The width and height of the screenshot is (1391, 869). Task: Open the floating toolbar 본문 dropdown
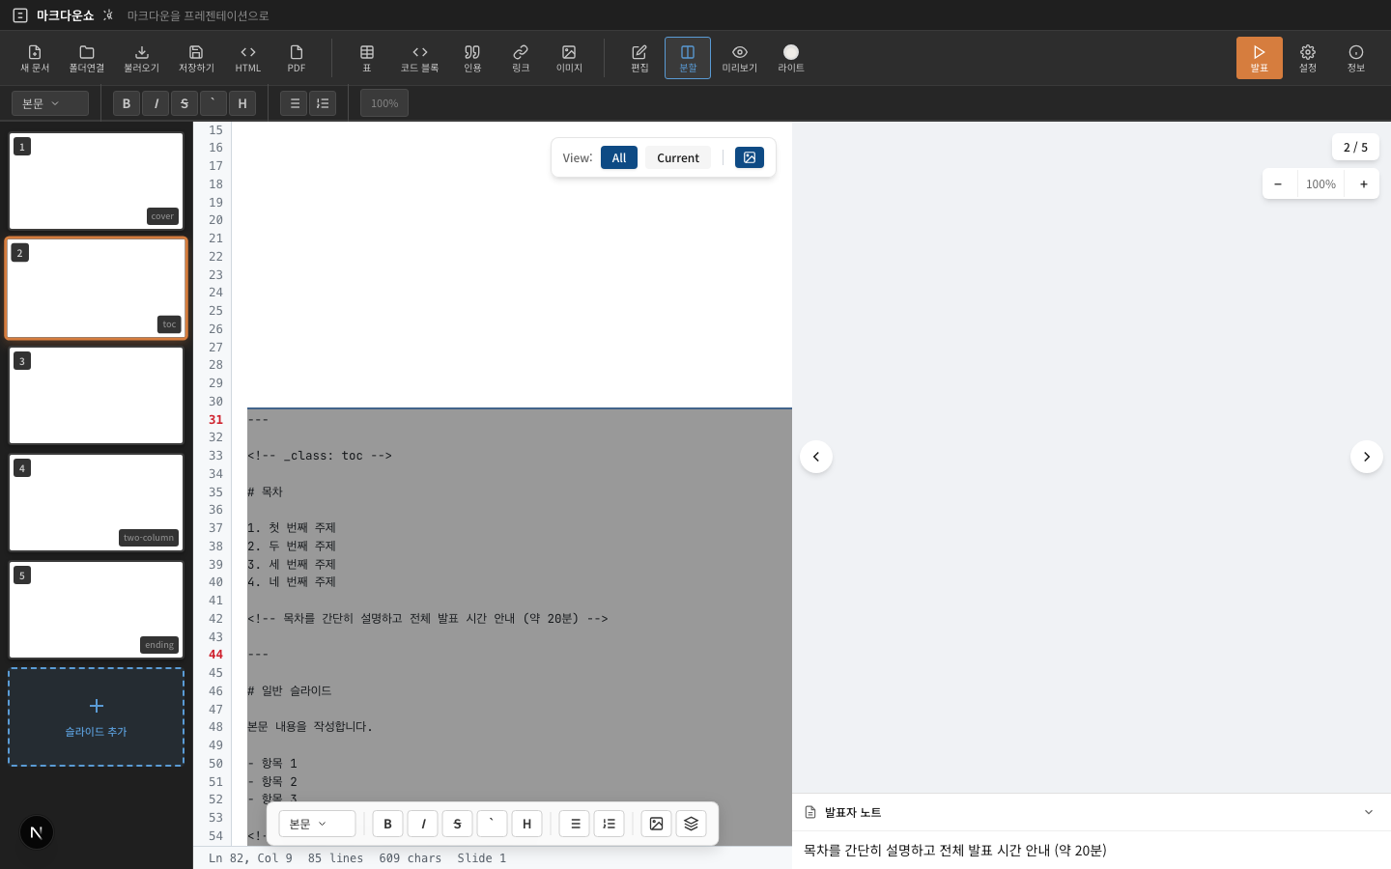click(317, 824)
